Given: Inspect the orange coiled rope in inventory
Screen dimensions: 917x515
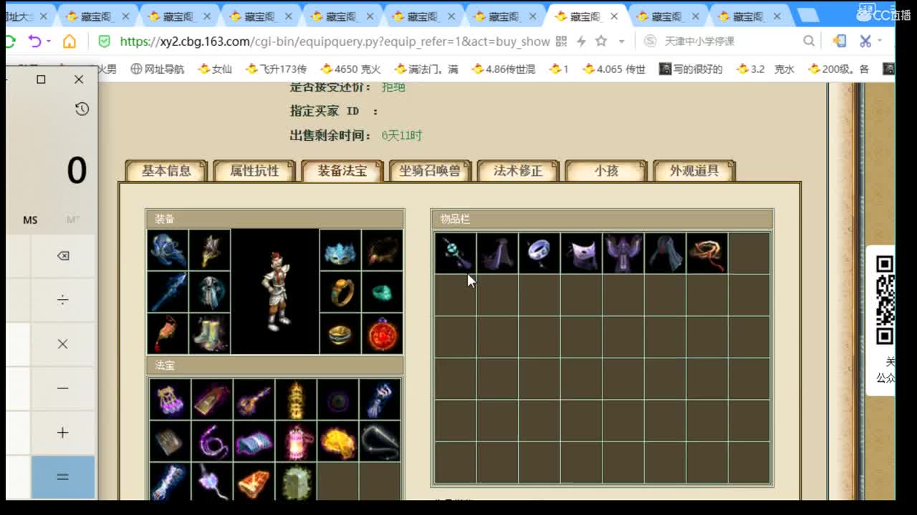Looking at the screenshot, I should 707,253.
